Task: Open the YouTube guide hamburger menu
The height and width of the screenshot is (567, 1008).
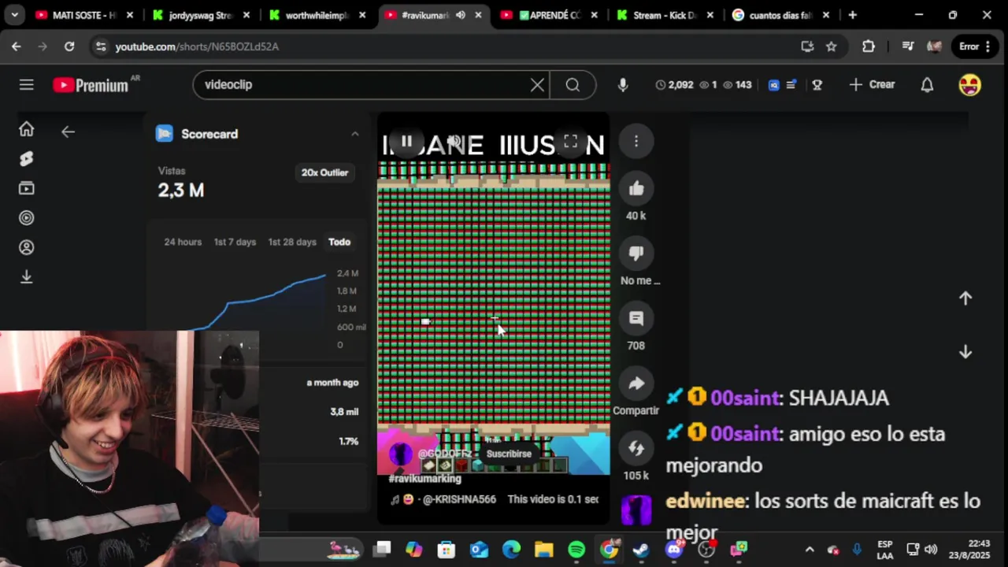Action: [26, 84]
